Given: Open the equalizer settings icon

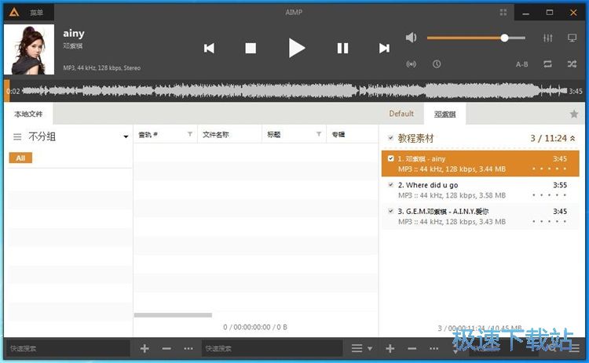Looking at the screenshot, I should tap(547, 38).
